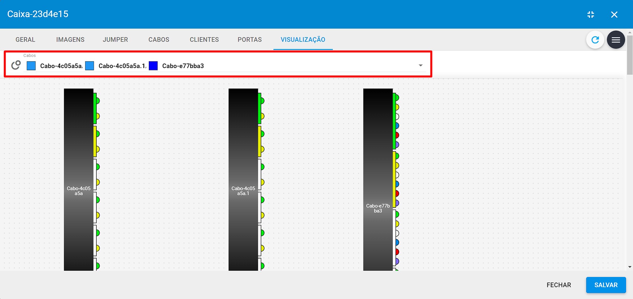Select the Cabo-e77bba3 cable block in diagram
The image size is (633, 299).
pos(378,180)
